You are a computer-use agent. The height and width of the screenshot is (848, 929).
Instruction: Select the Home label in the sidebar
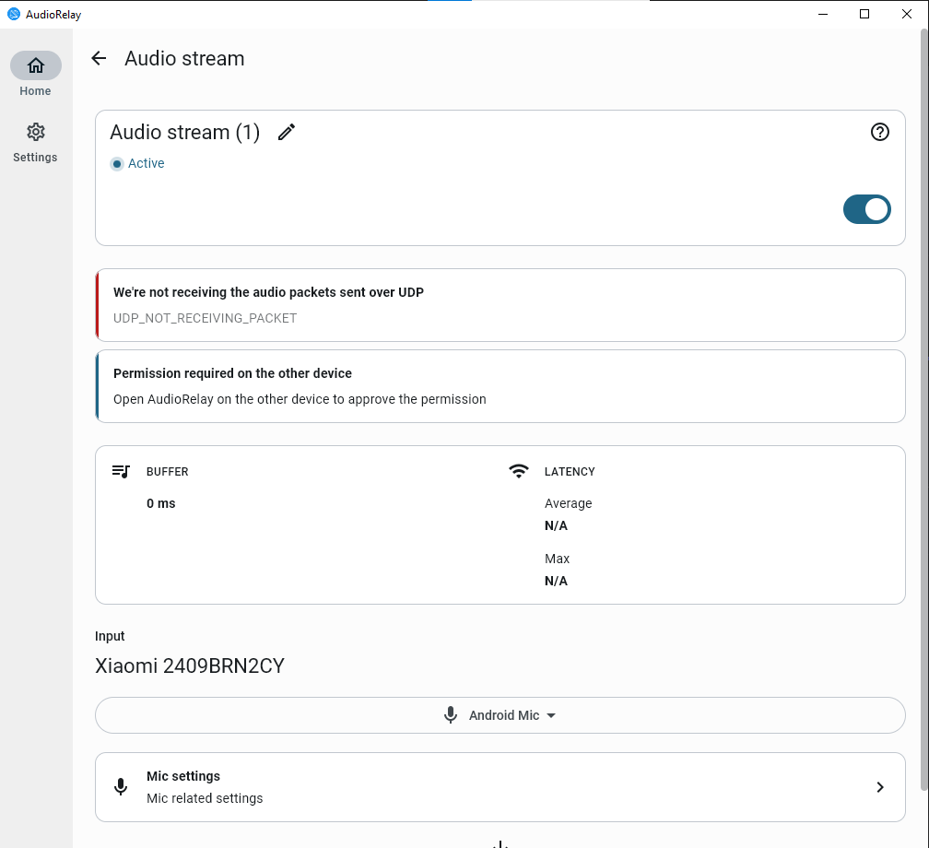click(x=36, y=91)
